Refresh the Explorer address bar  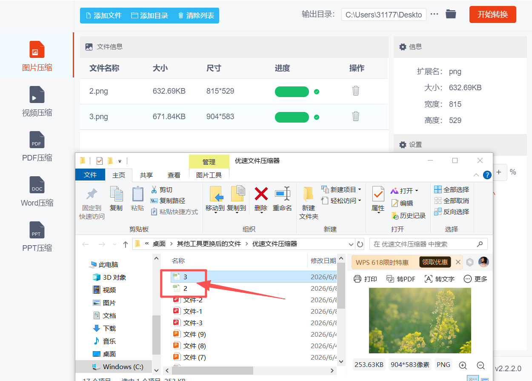click(360, 244)
